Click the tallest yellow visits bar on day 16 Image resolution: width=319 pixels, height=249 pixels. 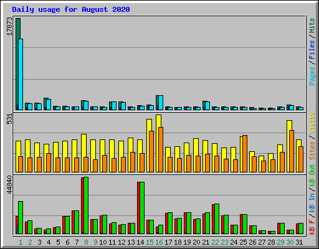pos(158,143)
